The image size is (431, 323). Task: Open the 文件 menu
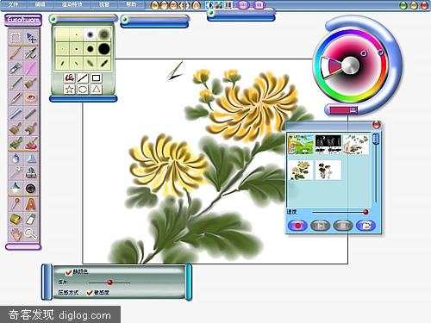point(13,4)
